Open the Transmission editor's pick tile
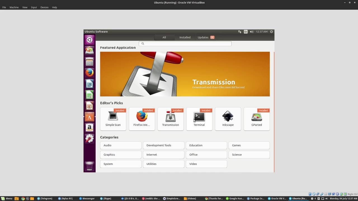Viewport: 358px width, 201px height. pyautogui.click(x=171, y=119)
